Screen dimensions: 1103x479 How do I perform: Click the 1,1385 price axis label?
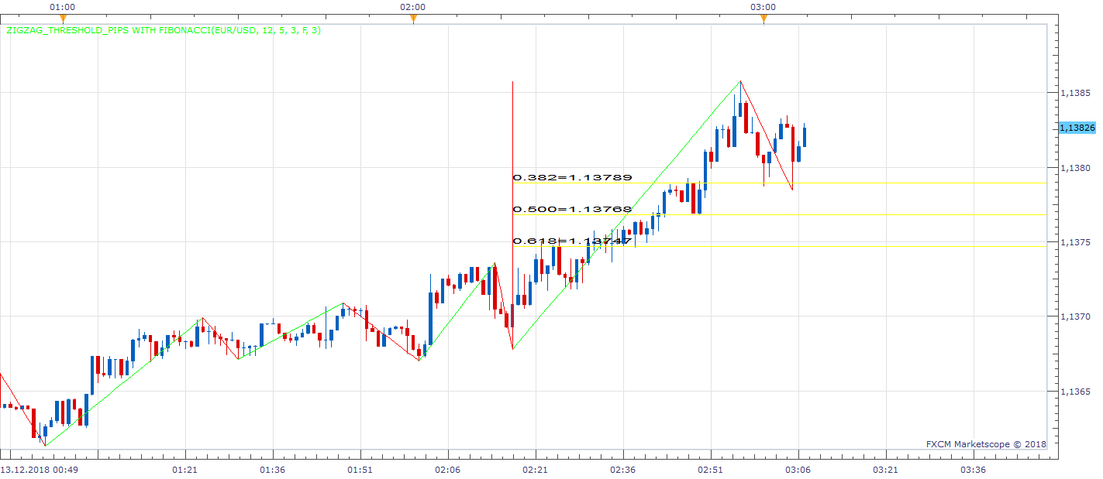[x=1074, y=93]
